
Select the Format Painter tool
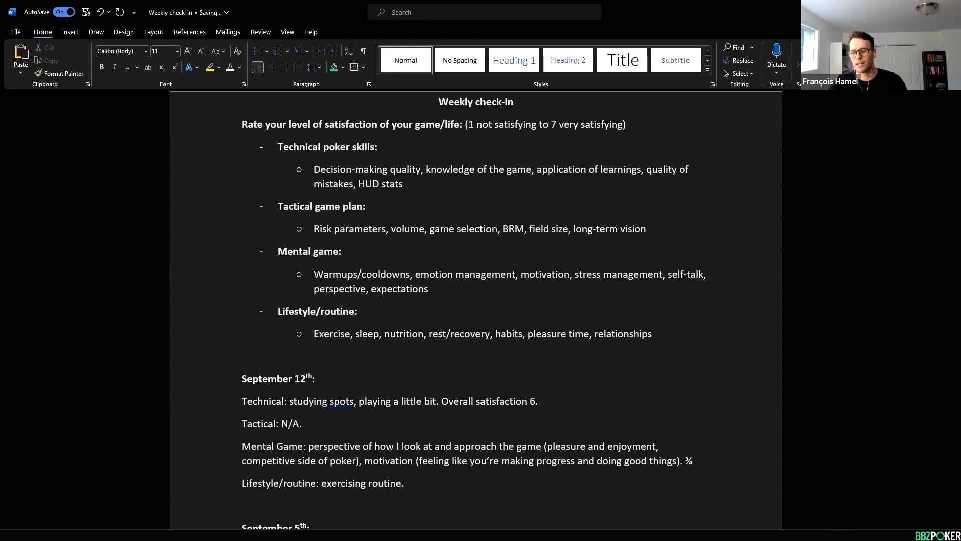pos(59,73)
